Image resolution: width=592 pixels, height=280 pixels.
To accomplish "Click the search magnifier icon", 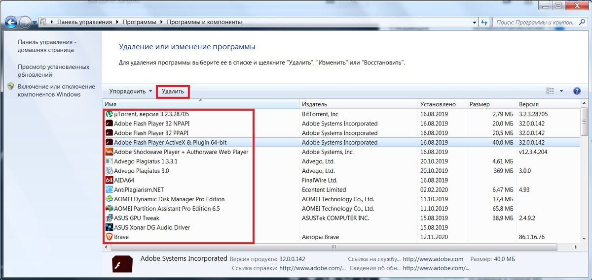I will point(582,22).
